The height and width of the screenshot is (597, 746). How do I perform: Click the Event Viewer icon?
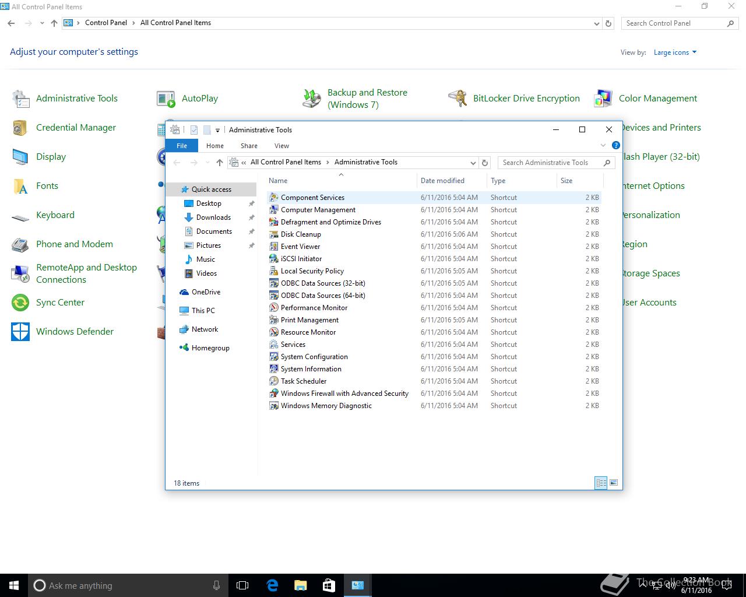[x=273, y=247]
